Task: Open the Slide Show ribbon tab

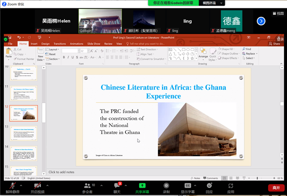Action: [x=94, y=44]
